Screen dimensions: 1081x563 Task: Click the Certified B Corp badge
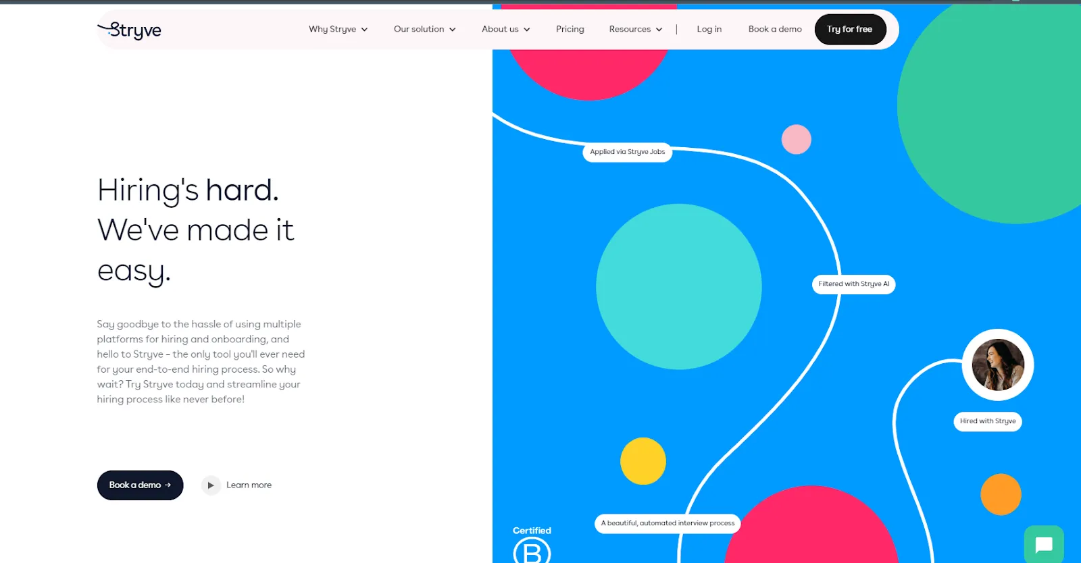(x=532, y=544)
